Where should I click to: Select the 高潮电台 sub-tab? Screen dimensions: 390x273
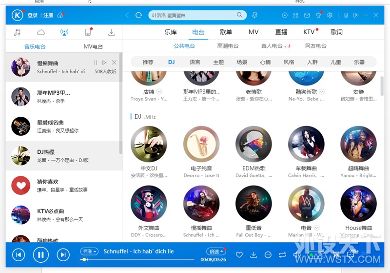coord(228,46)
